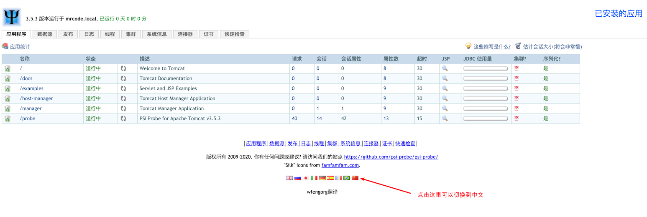Image resolution: width=647 pixels, height=217 pixels.
Task: Toggle 运行中 status for /host-manager
Action: 93,98
